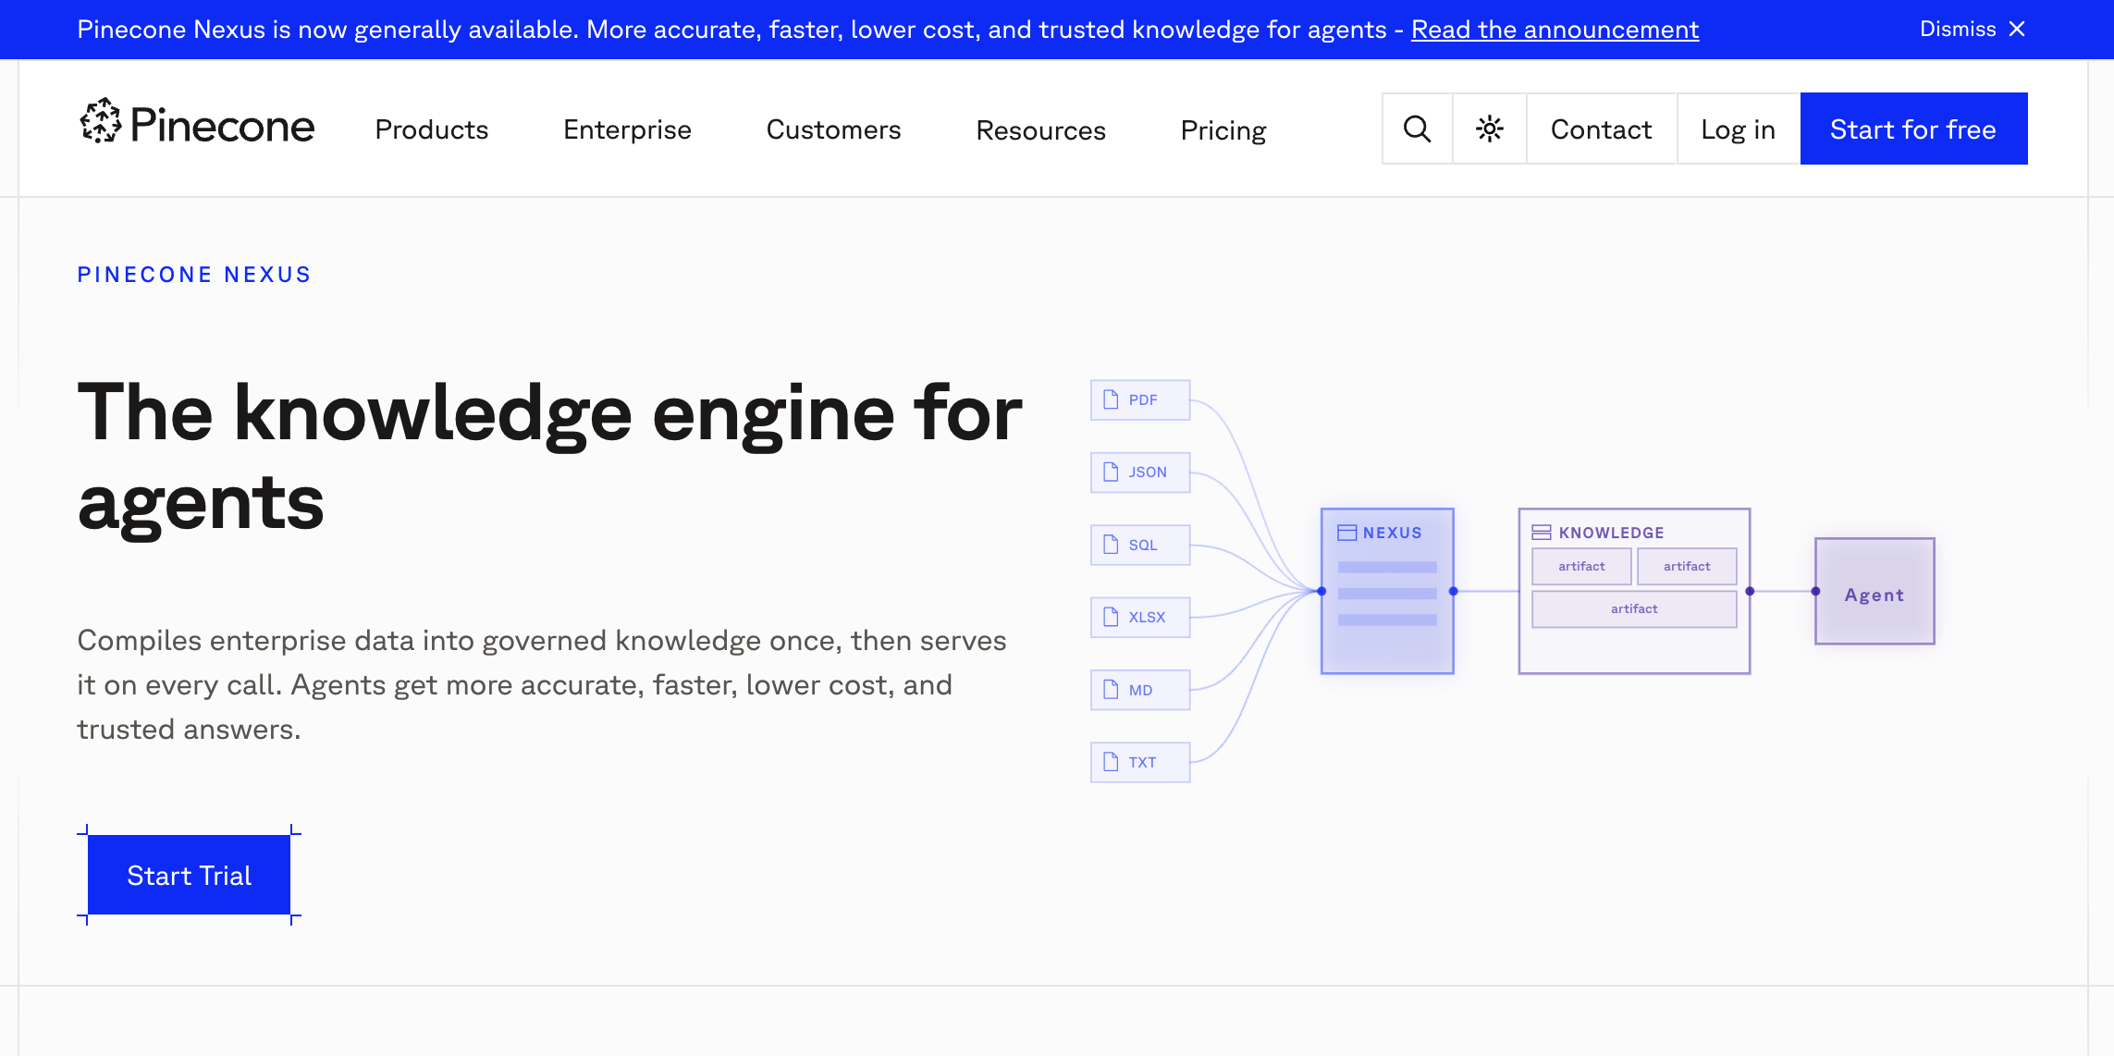Click the PINECONE NEXUS heading label

click(x=194, y=275)
